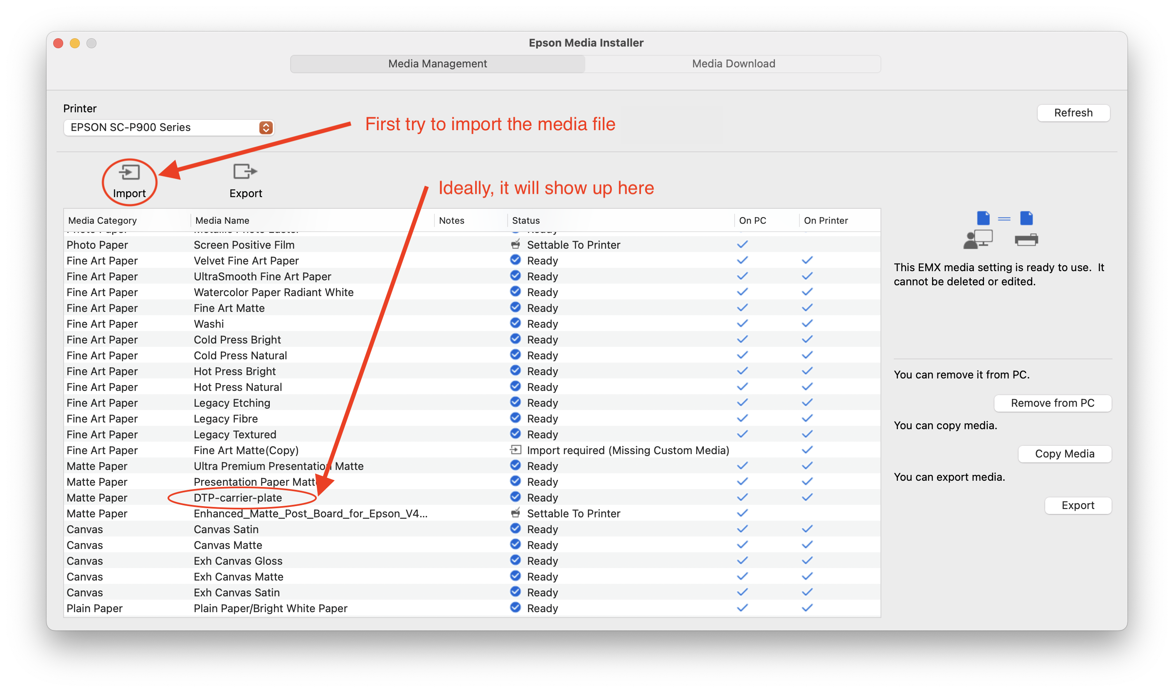
Task: Sort by the Media Name column header
Action: pos(312,220)
